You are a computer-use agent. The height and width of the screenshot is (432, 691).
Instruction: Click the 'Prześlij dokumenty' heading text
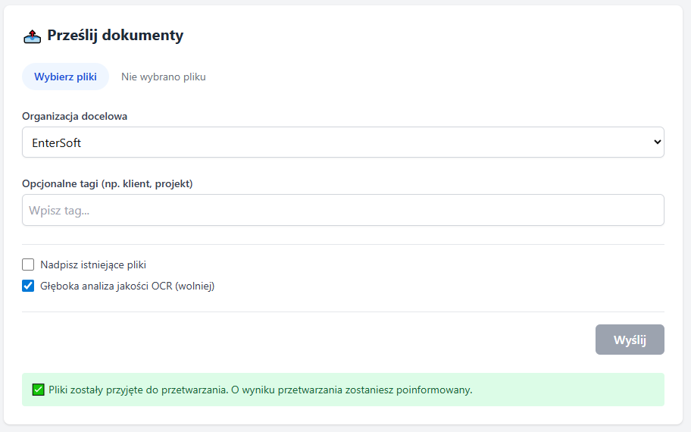point(115,36)
